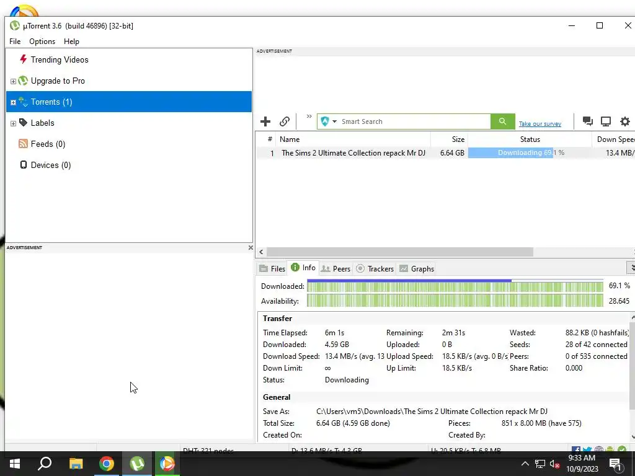Expand the Upgrade to Pro node
The image size is (635, 476).
(13, 81)
